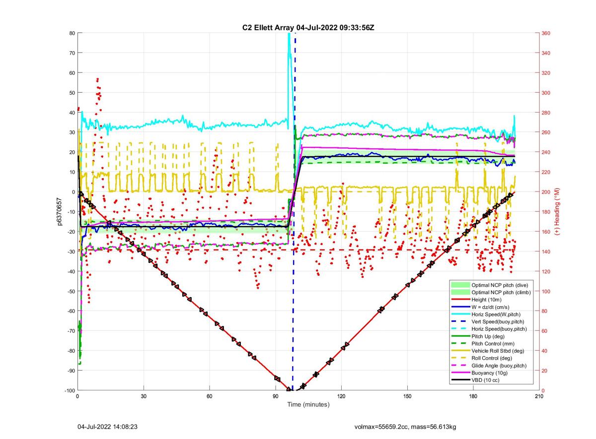The height and width of the screenshot is (439, 596).
Task: Click the Time axis tick label "210"
Action: tap(539, 397)
